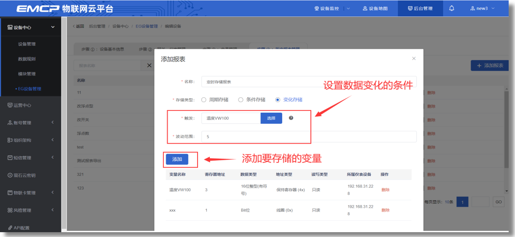515x237 pixels.
Task: Click the EMCP 物联网云平台 logo
Action: (65, 9)
